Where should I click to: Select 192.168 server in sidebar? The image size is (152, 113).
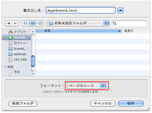coord(16,60)
